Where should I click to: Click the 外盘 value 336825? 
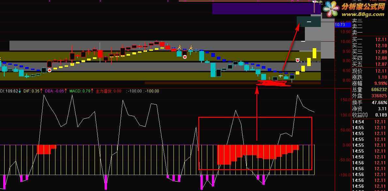coord(379,96)
